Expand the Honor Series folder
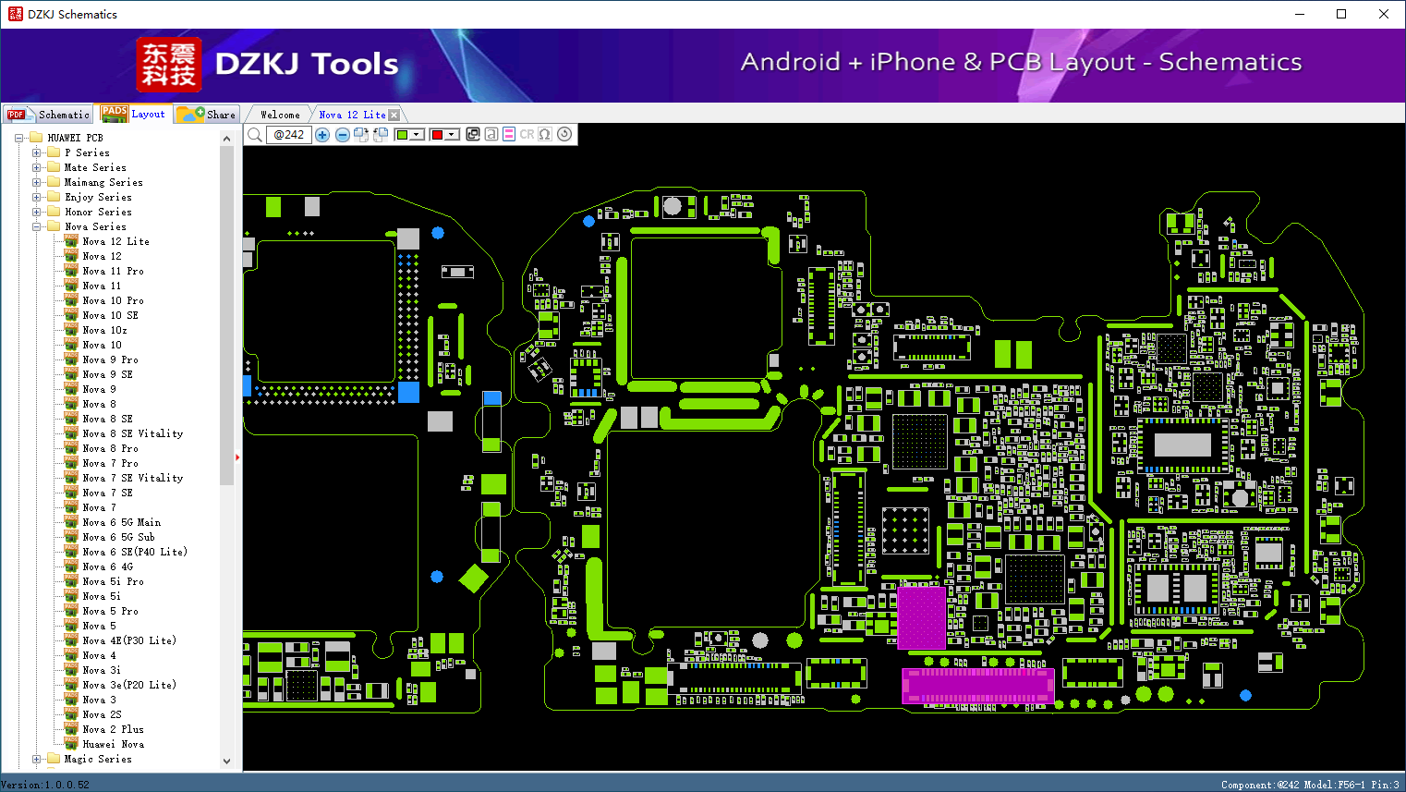Image resolution: width=1406 pixels, height=792 pixels. (x=36, y=212)
